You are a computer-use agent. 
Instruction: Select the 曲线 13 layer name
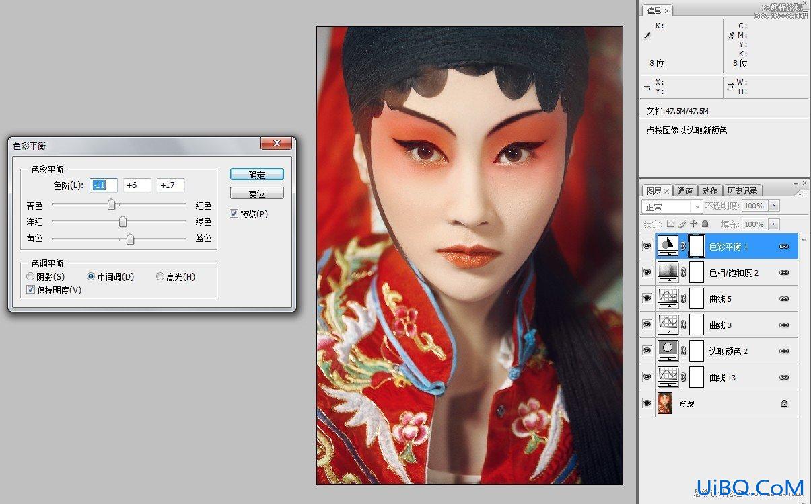pos(723,378)
